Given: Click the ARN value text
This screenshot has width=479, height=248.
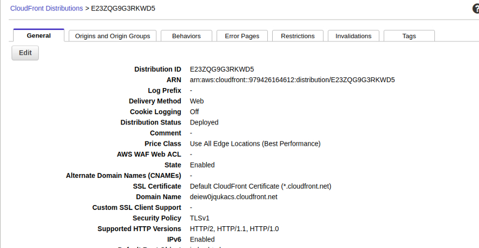Looking at the screenshot, I should [292, 80].
